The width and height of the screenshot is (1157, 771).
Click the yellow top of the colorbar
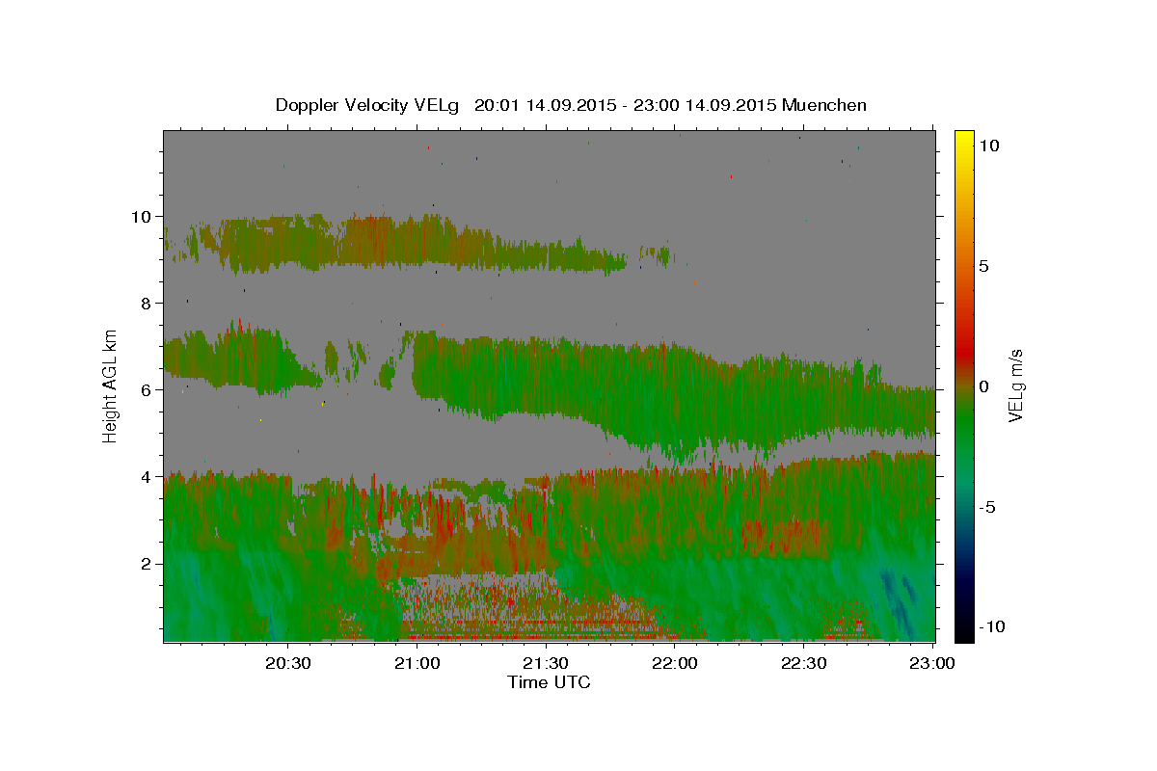point(963,137)
